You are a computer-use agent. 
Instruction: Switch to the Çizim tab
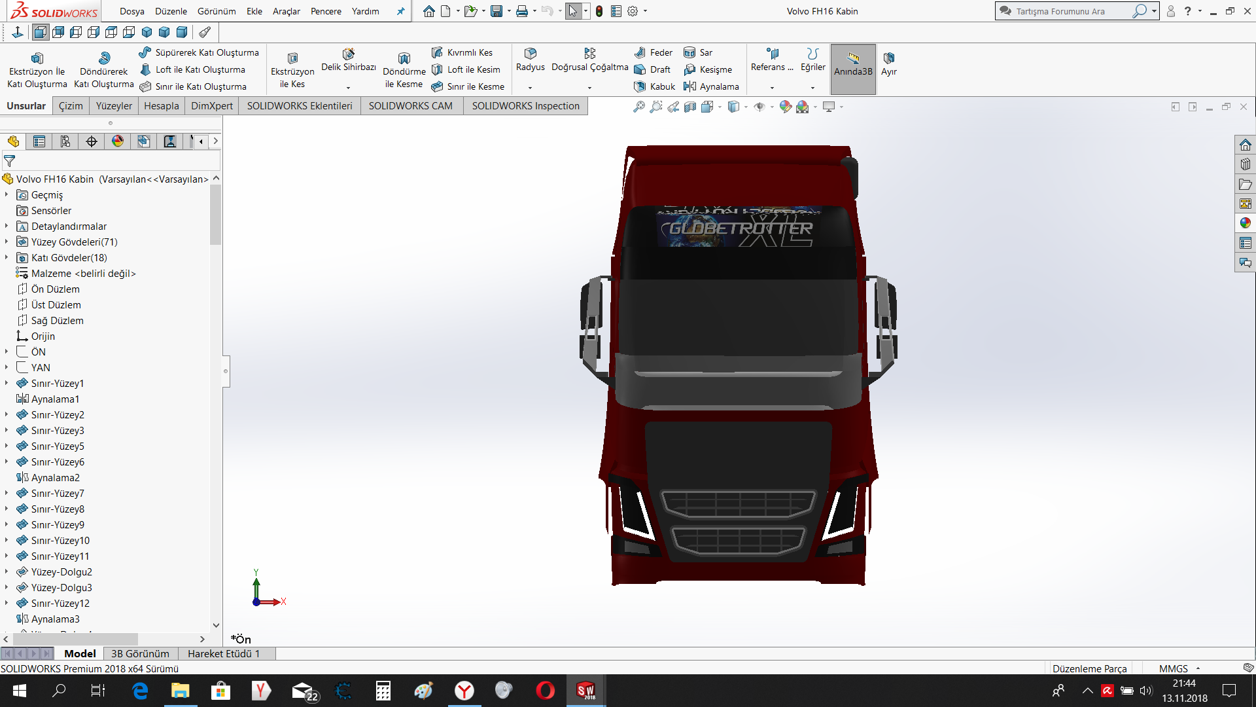pyautogui.click(x=71, y=106)
